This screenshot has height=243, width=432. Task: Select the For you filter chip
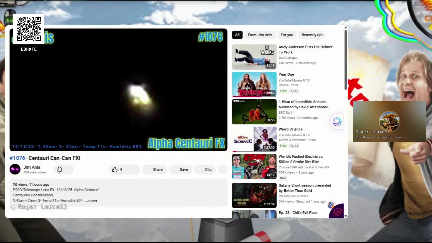(287, 35)
